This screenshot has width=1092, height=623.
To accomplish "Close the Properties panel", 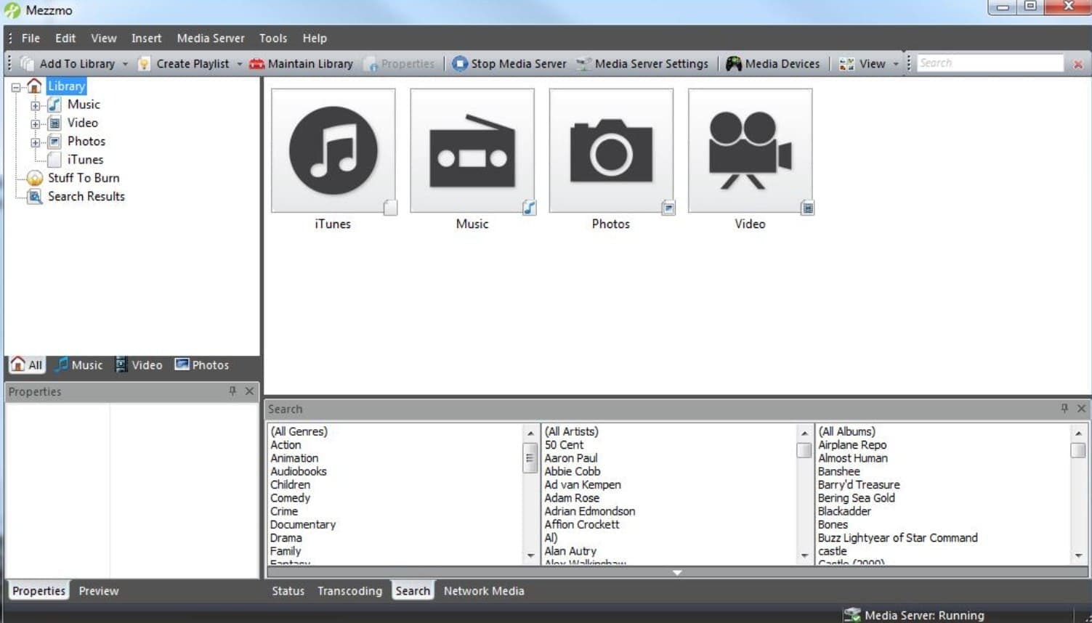I will point(249,391).
